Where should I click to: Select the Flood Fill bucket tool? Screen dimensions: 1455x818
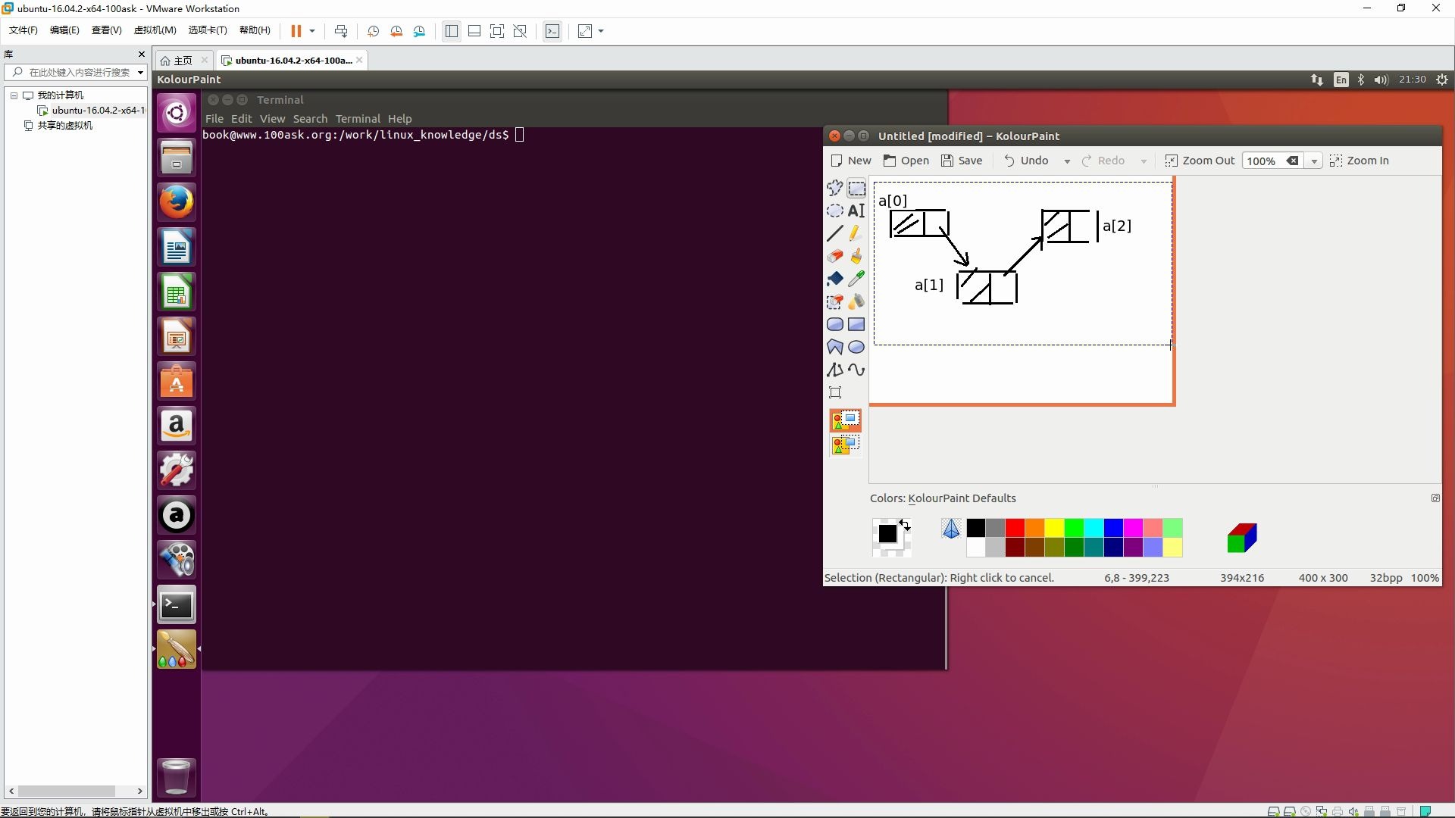(x=834, y=279)
